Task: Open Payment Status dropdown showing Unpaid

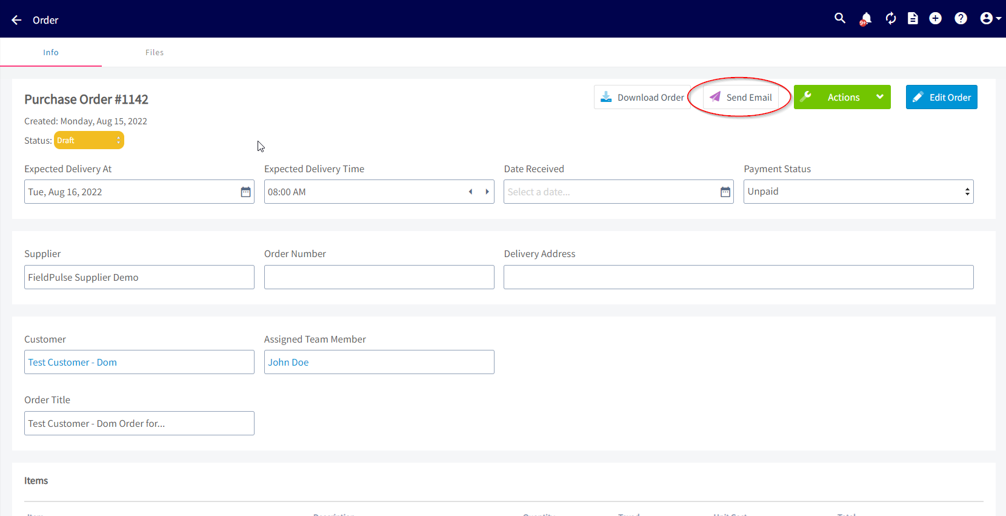Action: point(859,192)
